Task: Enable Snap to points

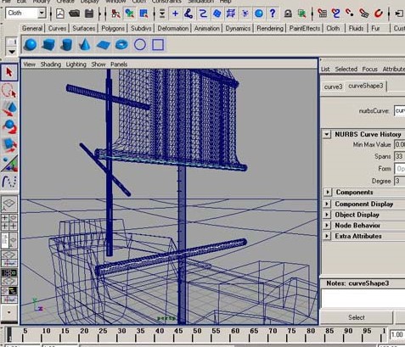Action: tap(350, 14)
